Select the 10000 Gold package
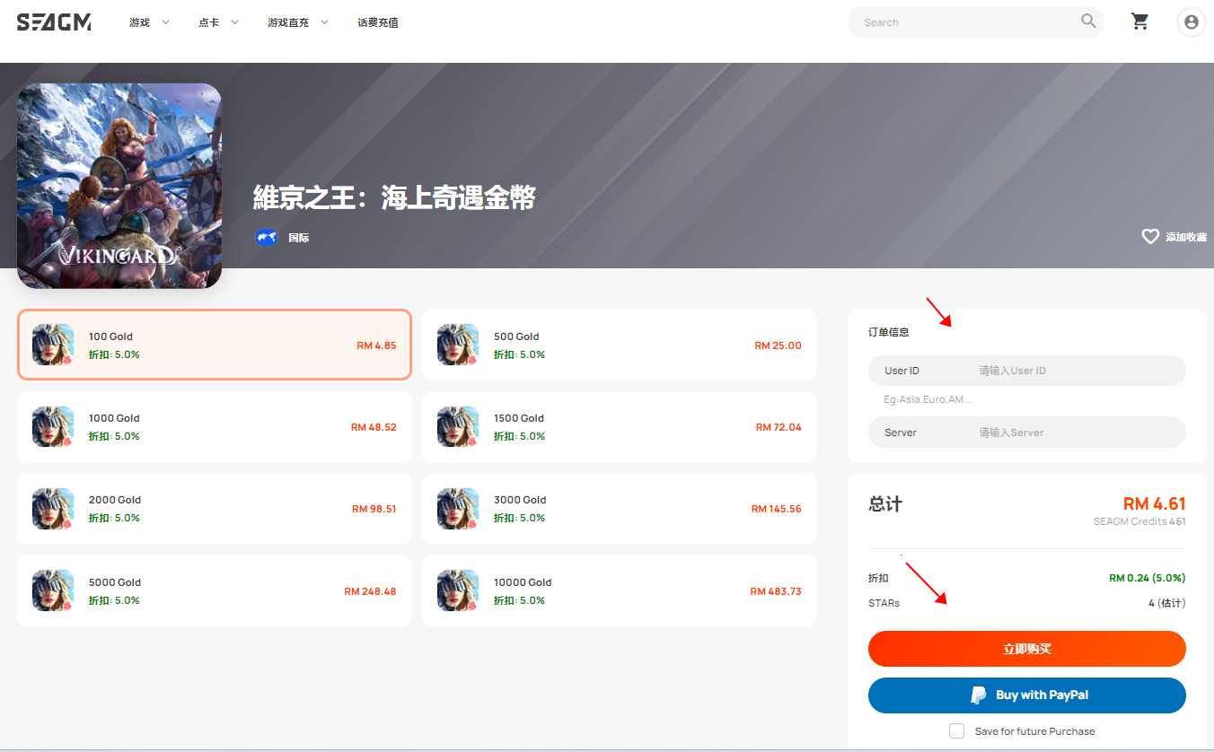 [620, 590]
